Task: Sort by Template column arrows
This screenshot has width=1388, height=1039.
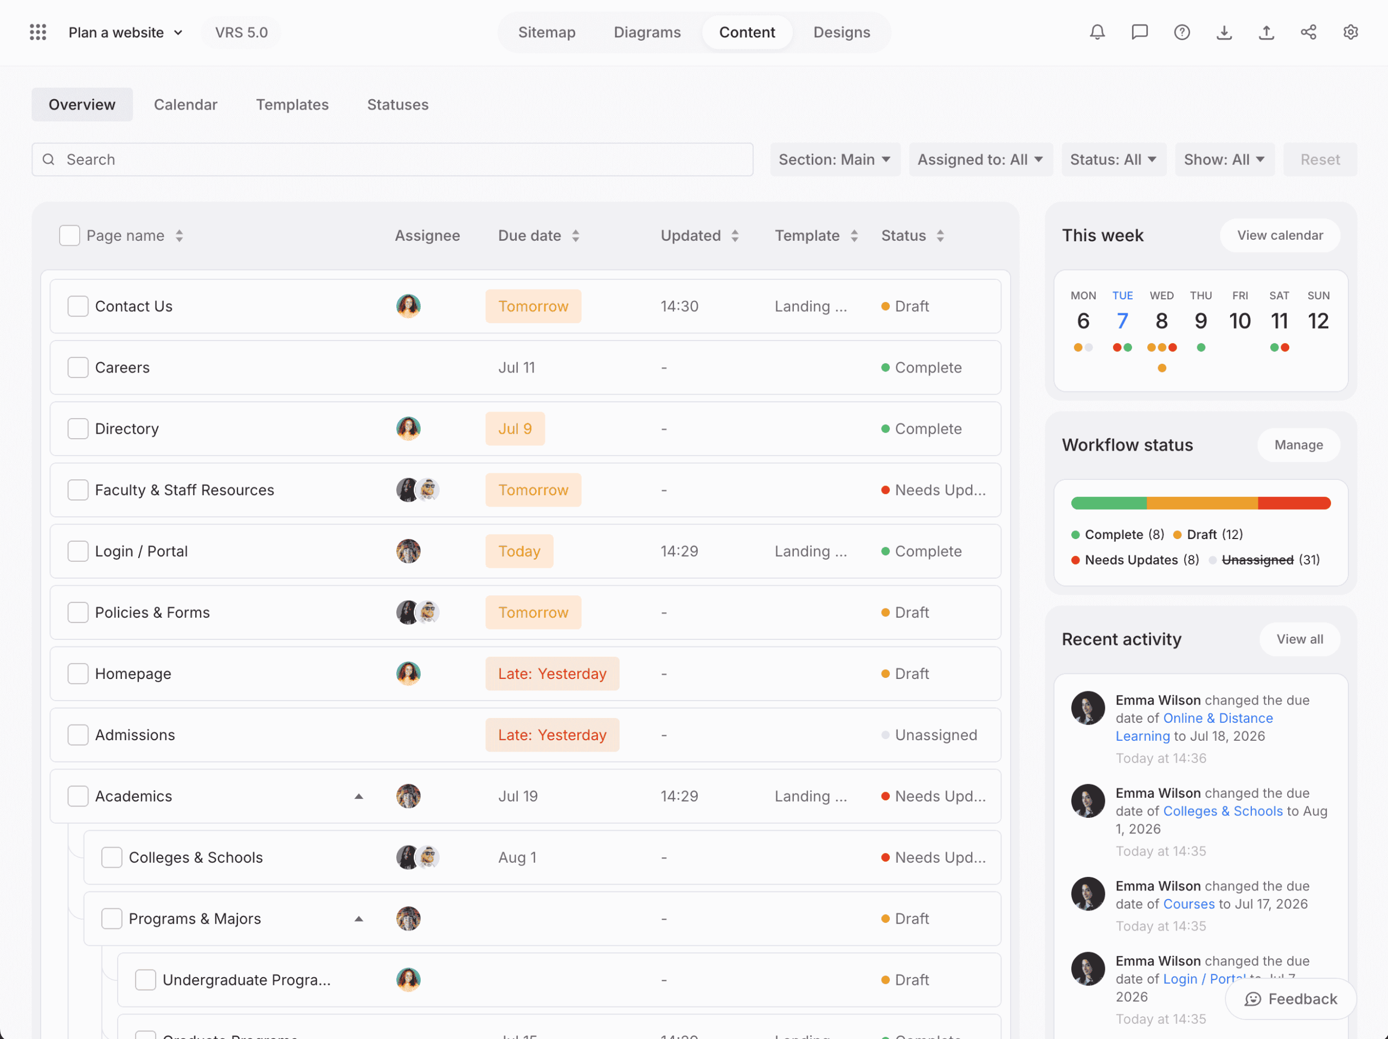Action: pos(854,236)
